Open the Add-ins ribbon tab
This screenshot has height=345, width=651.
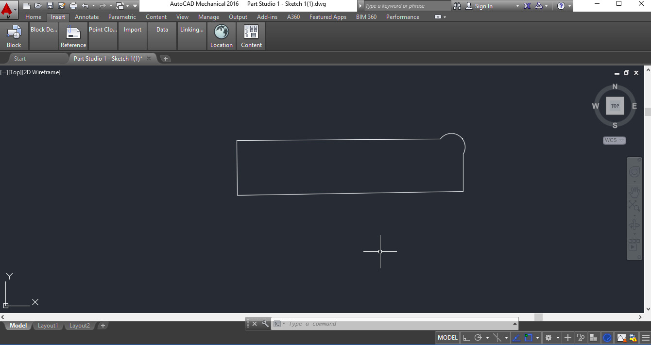[267, 17]
